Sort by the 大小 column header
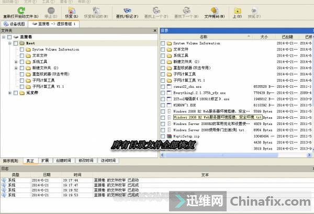Image resolution: width=314 pixels, height=214 pixels. click(x=264, y=37)
